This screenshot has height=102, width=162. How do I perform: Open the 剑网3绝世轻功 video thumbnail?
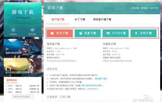tap(23, 47)
